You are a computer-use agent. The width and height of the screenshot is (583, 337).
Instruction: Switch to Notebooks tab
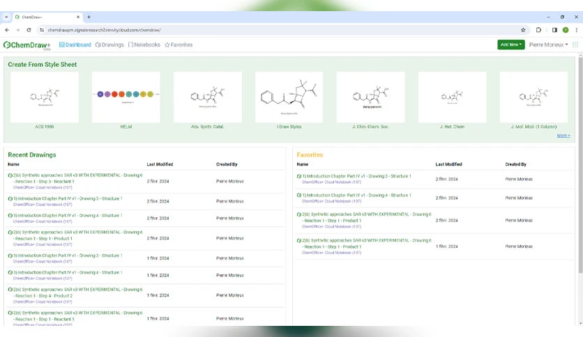point(144,45)
